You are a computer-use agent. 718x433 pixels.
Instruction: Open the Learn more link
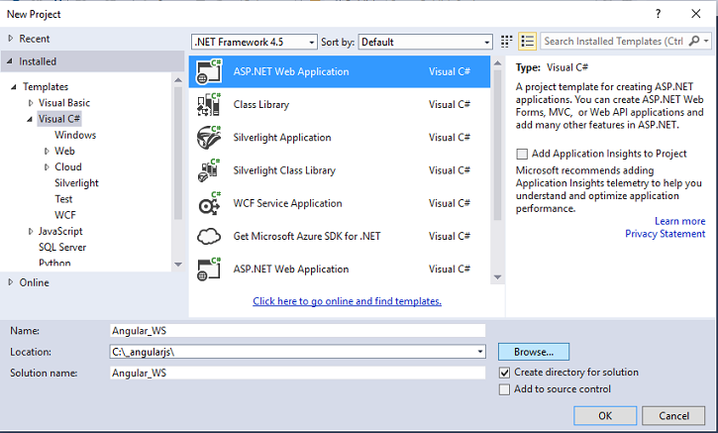click(680, 221)
